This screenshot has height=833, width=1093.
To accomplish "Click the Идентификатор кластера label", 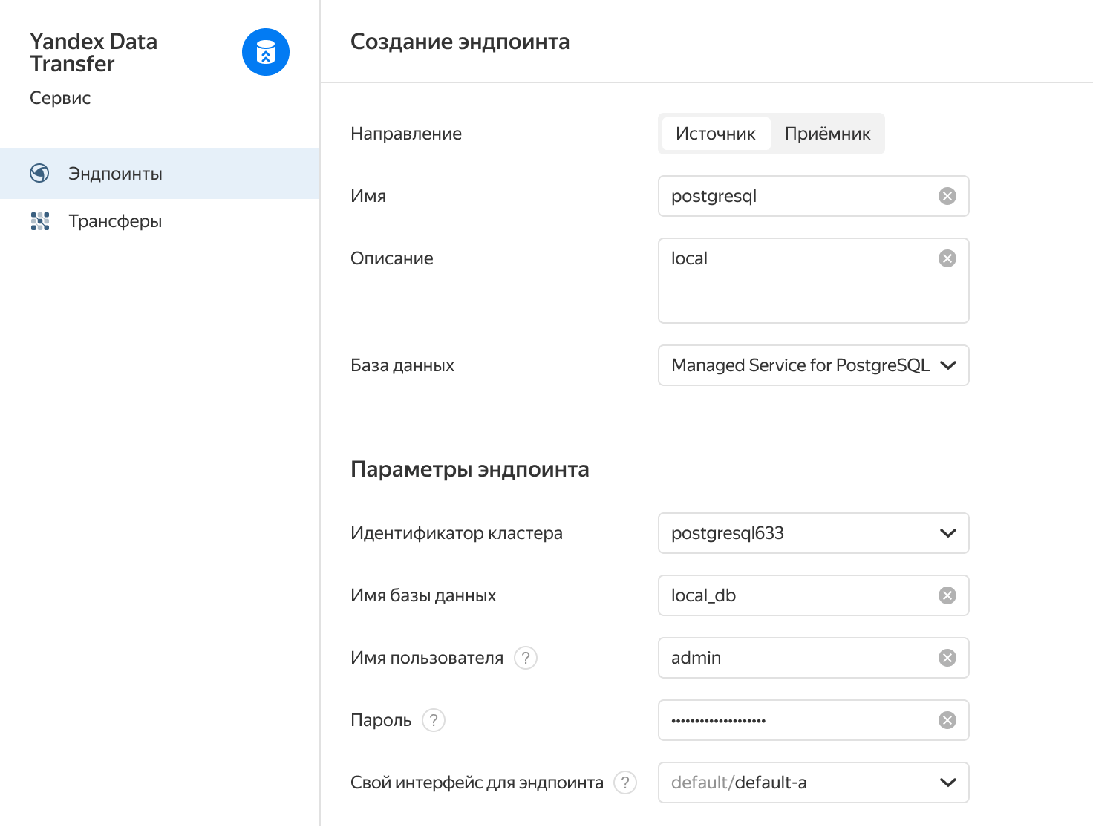I will 457,533.
